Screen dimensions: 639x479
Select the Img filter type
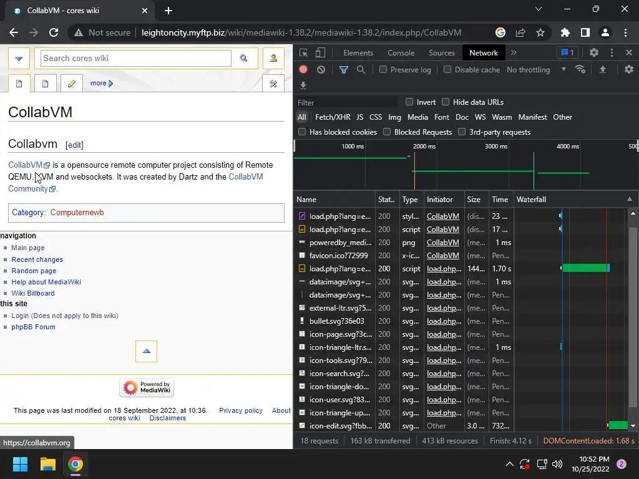[394, 117]
